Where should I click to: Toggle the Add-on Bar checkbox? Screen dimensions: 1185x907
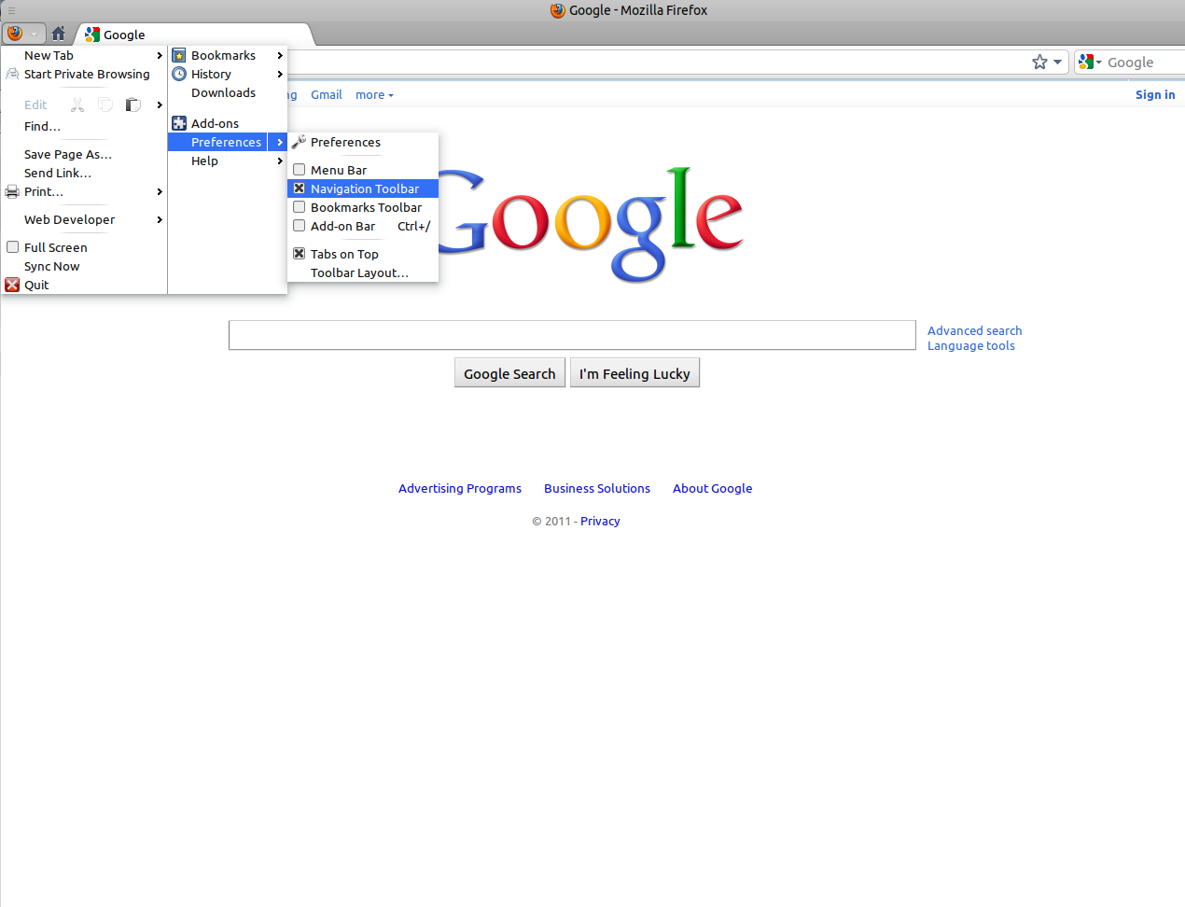pos(300,226)
